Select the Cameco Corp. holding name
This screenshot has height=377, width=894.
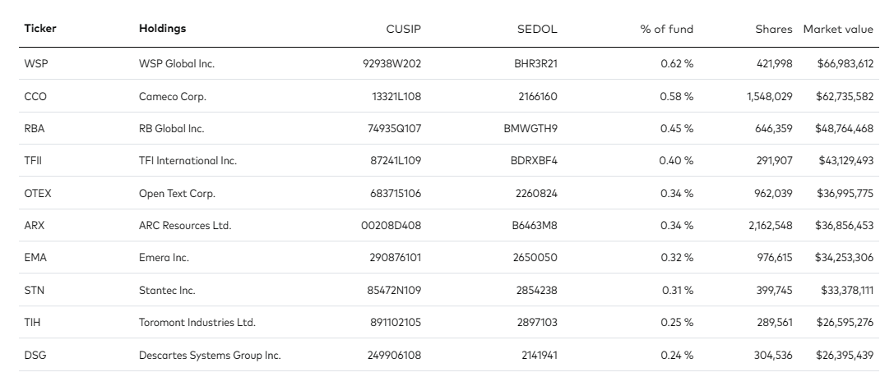coord(172,96)
